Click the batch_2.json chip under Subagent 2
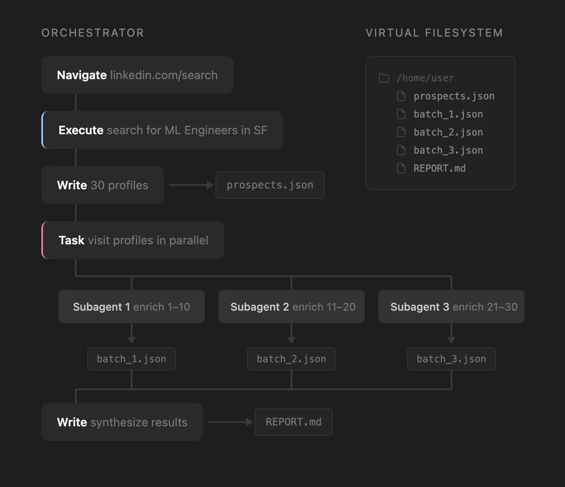The image size is (565, 487). (x=292, y=359)
